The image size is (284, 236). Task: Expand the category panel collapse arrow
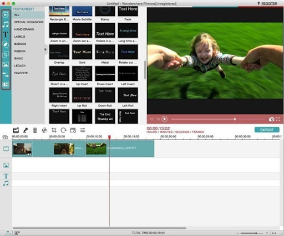tap(45, 49)
